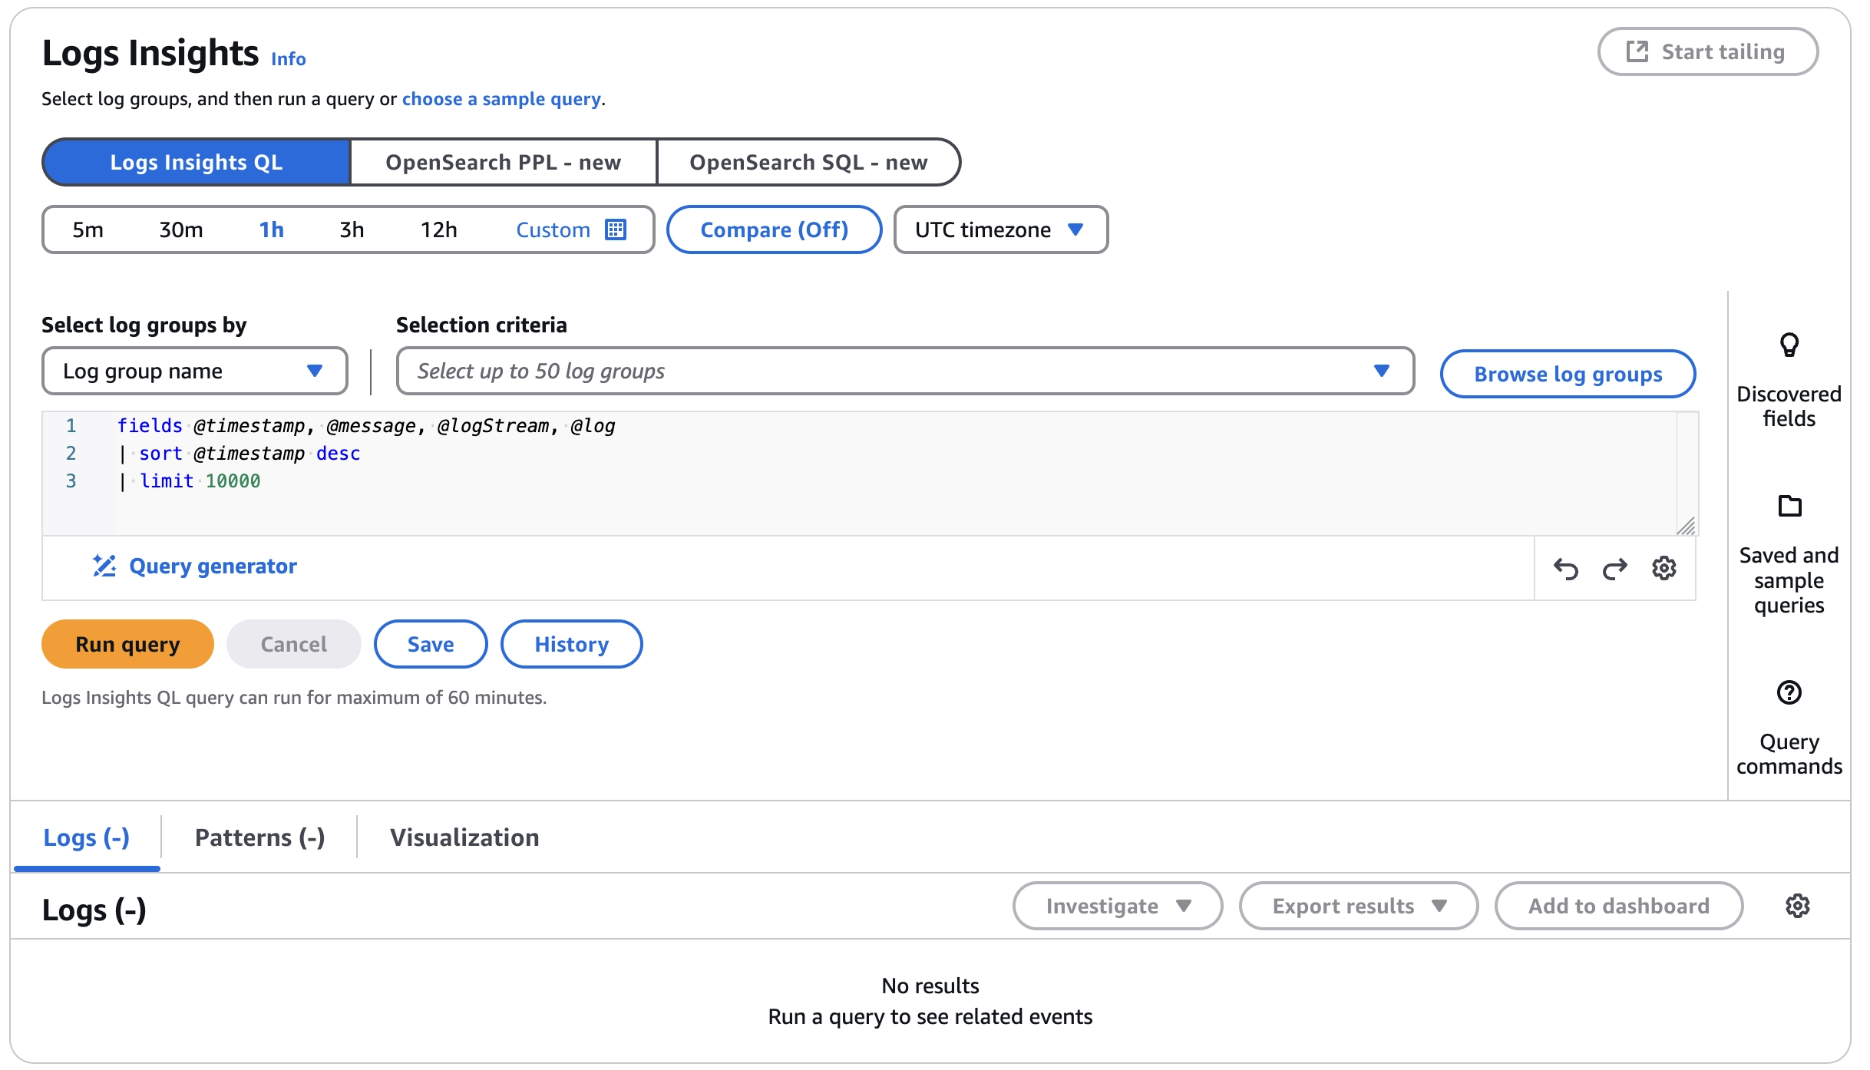Viewport: 1870px width, 1070px height.
Task: Grab the query editor resize handle
Action: [x=1686, y=526]
